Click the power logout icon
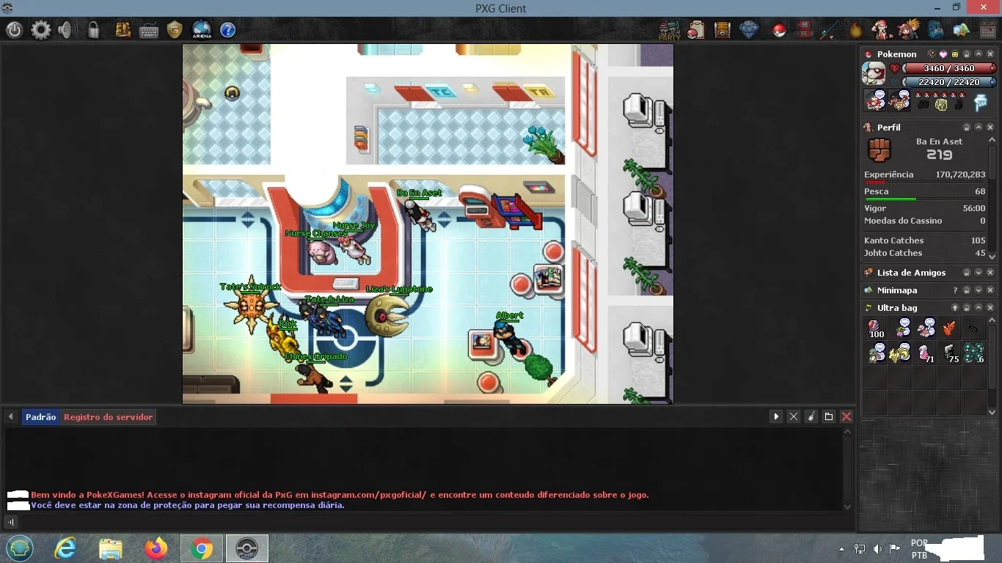The image size is (1002, 563). click(15, 30)
